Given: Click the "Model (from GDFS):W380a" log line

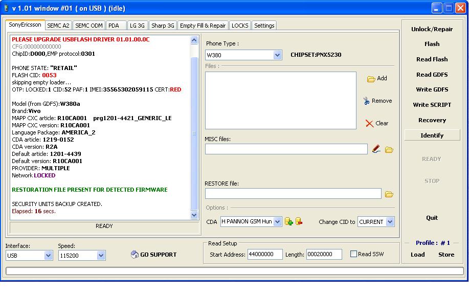Looking at the screenshot, I should point(46,104).
